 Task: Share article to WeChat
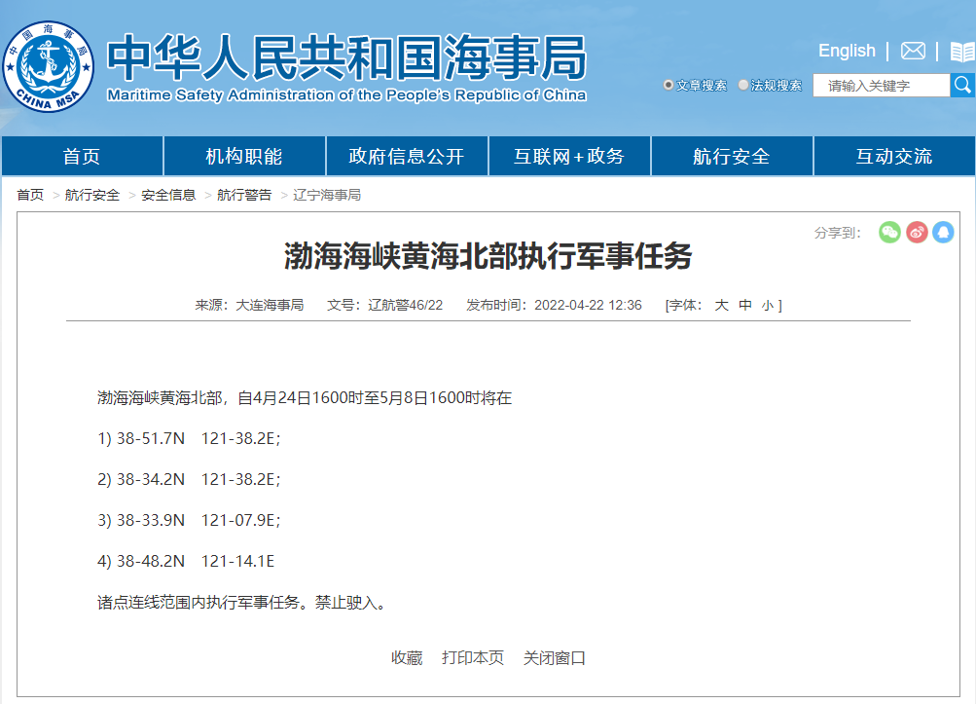pyautogui.click(x=889, y=233)
